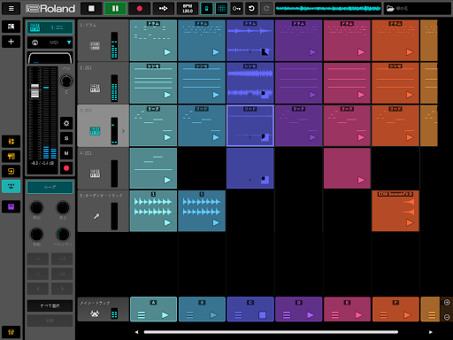Select track 2 keyboard instrument icon
This screenshot has height=340, width=453.
(x=95, y=89)
